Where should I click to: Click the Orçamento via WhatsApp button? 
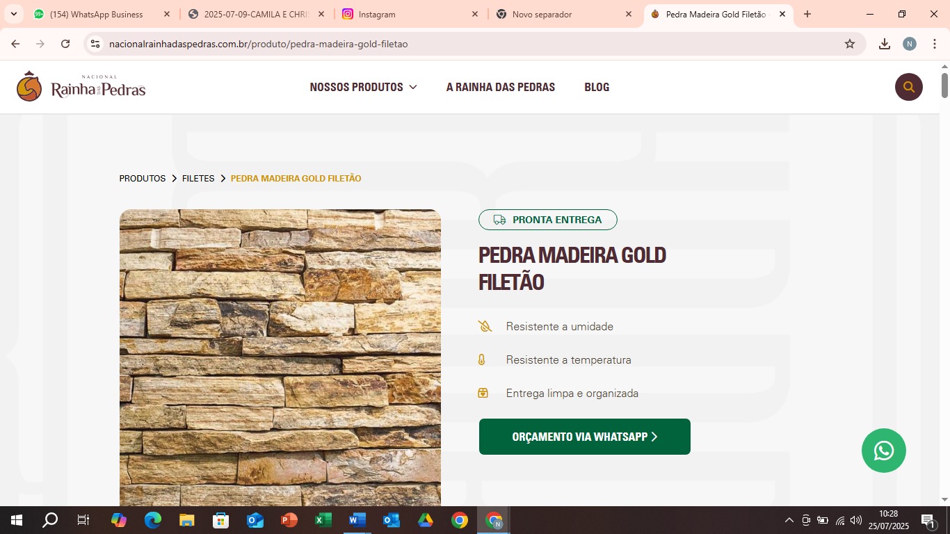(x=583, y=436)
